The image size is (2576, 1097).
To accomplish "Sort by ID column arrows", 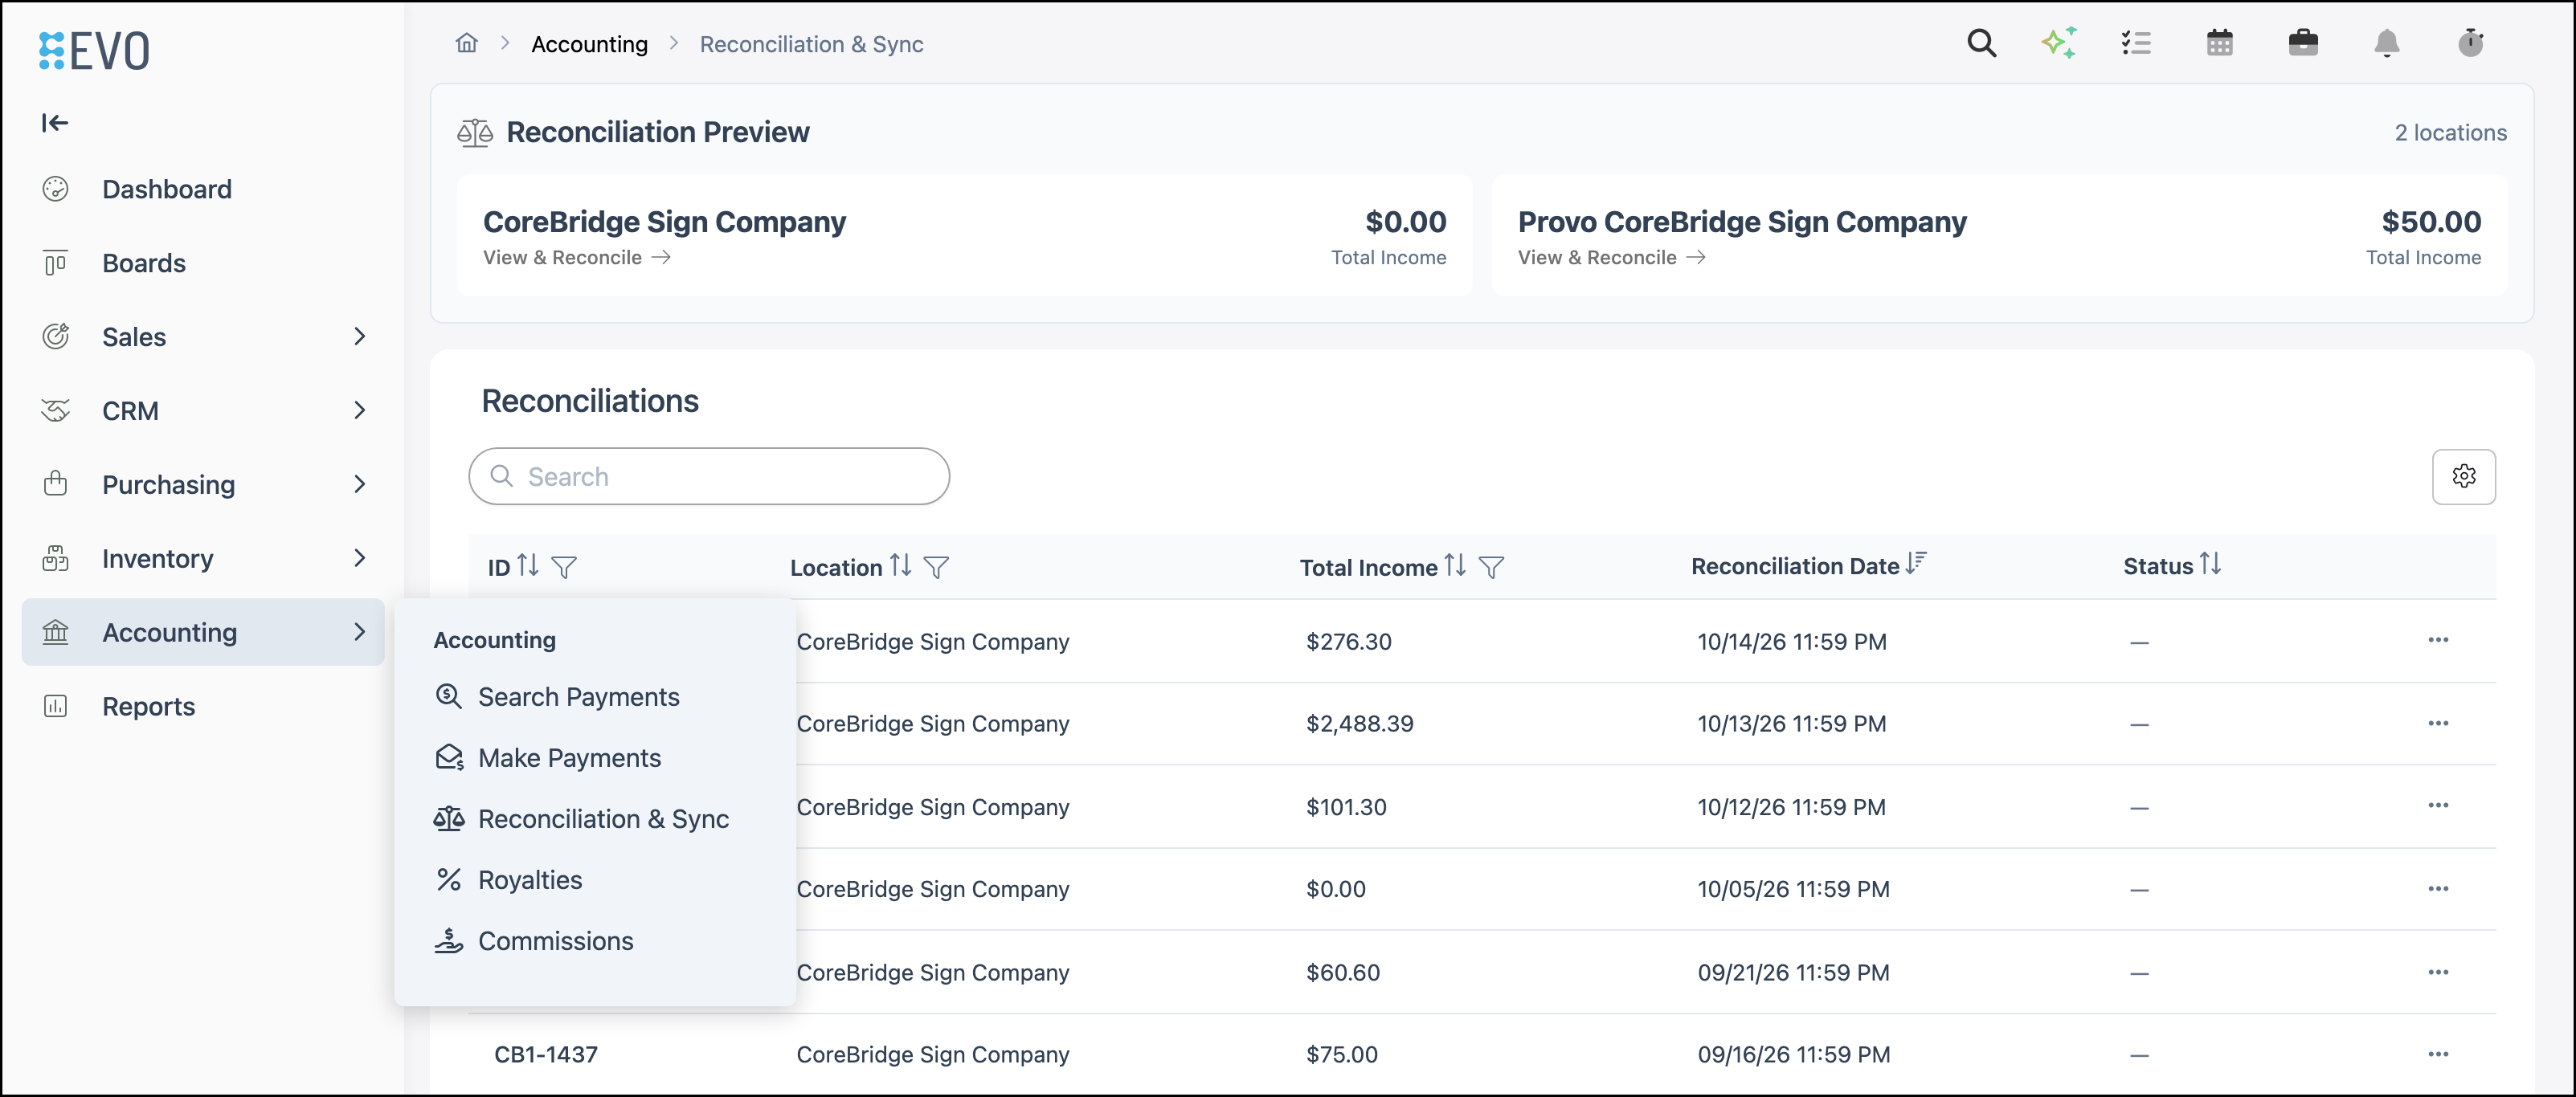I will [528, 565].
